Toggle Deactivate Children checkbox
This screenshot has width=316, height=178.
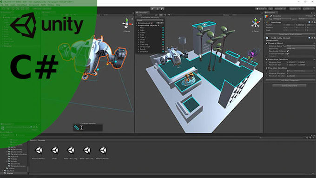click(288, 51)
